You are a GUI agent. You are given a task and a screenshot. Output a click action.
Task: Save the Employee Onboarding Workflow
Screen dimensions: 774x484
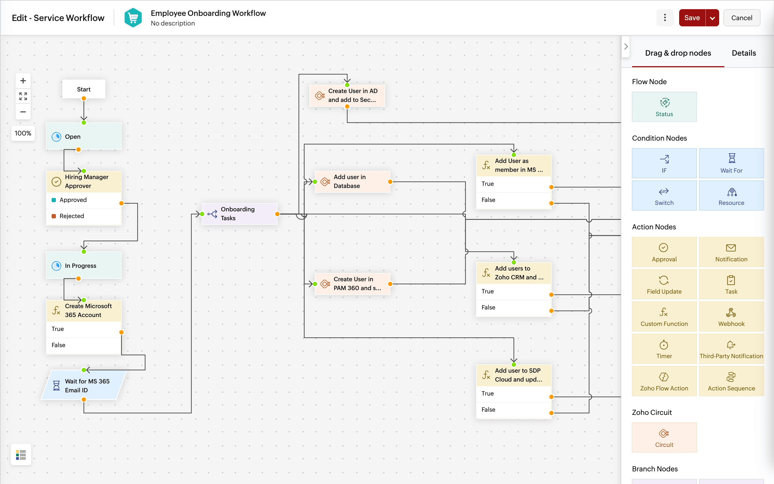click(692, 17)
